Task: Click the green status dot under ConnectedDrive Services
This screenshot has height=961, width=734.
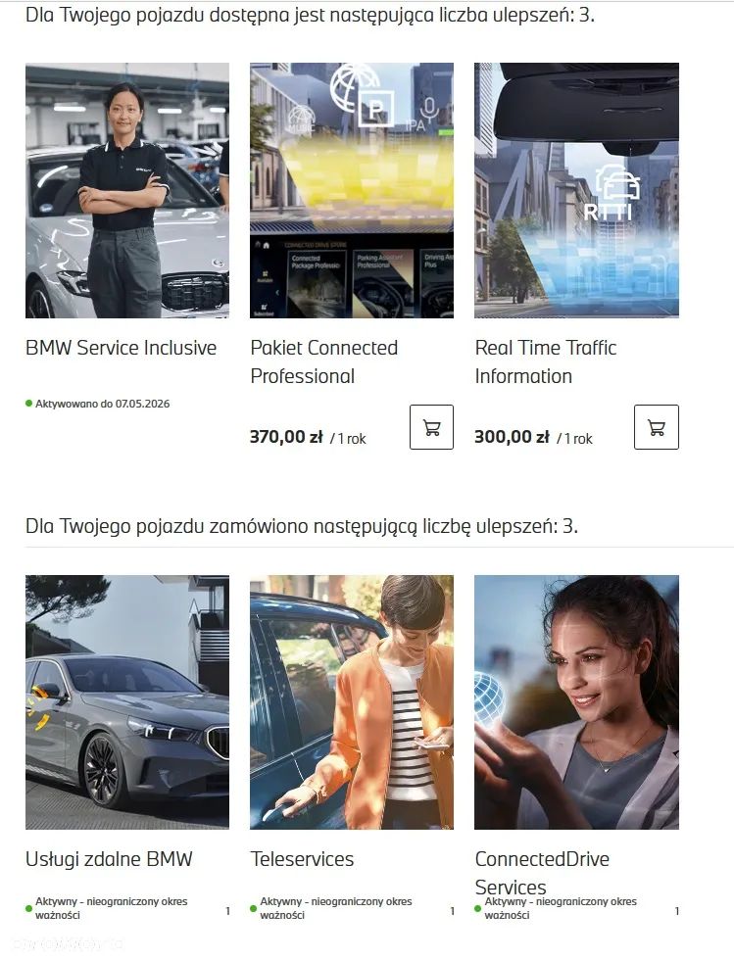Action: pyautogui.click(x=477, y=908)
